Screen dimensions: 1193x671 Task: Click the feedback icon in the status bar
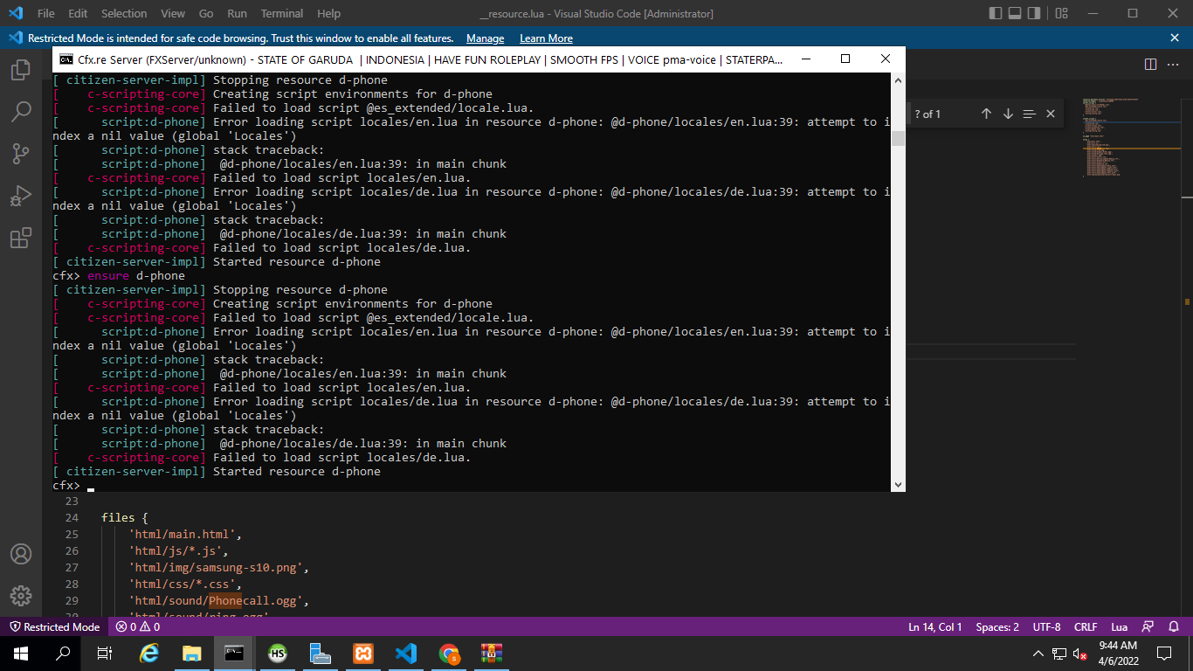(x=1148, y=626)
